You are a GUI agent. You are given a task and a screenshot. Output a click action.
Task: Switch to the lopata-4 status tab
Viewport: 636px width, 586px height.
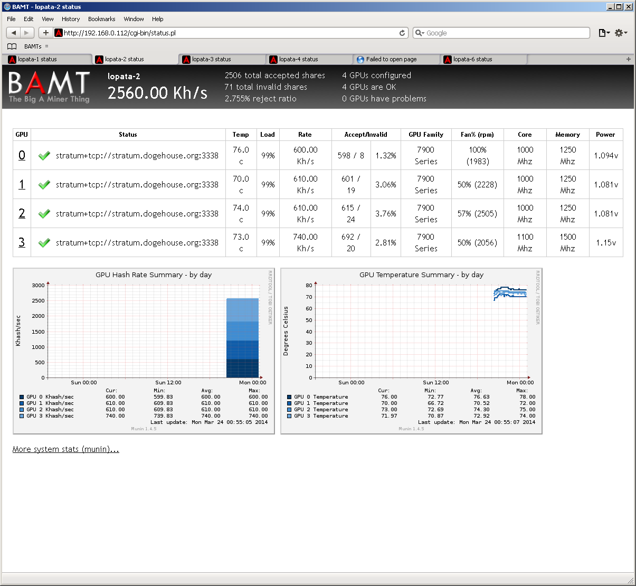click(x=309, y=59)
